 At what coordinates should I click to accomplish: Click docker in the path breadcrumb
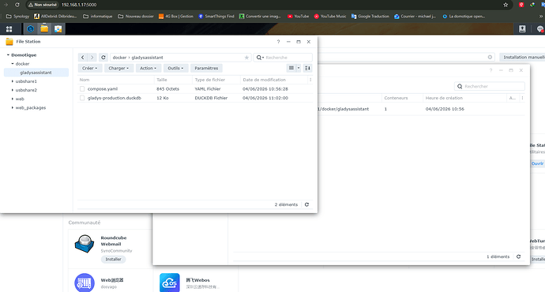click(x=119, y=58)
